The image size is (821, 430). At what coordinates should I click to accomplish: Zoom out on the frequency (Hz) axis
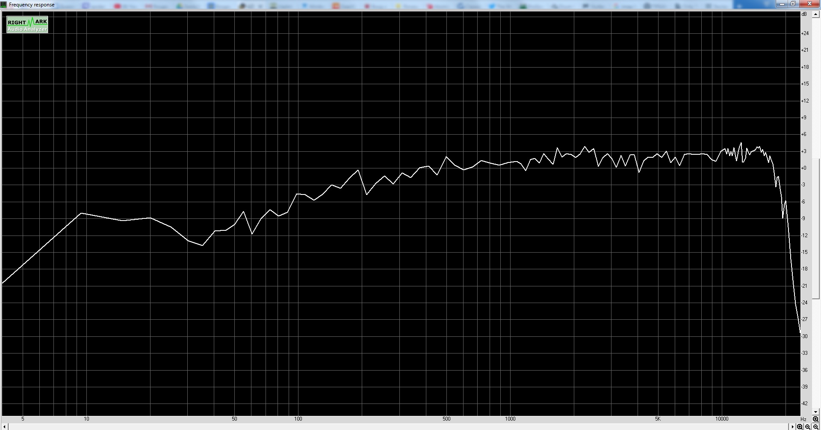tap(808, 427)
